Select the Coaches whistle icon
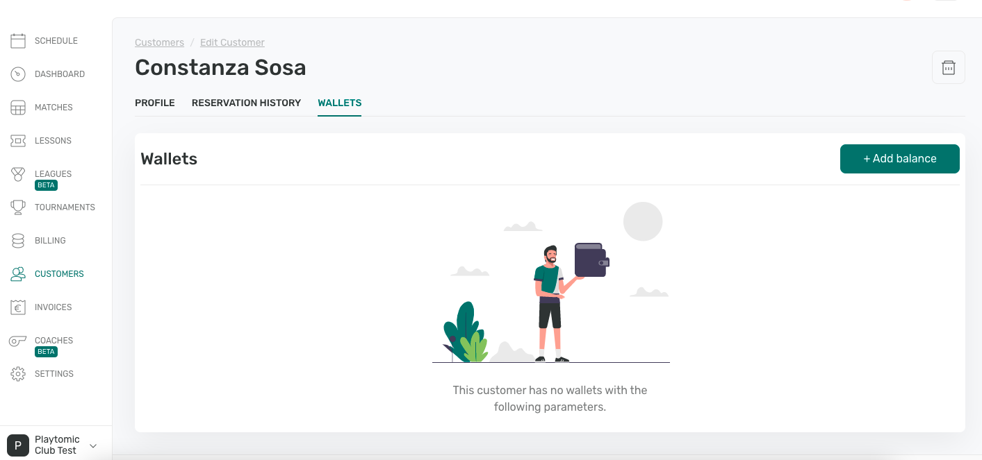Image resolution: width=982 pixels, height=460 pixels. click(x=18, y=341)
